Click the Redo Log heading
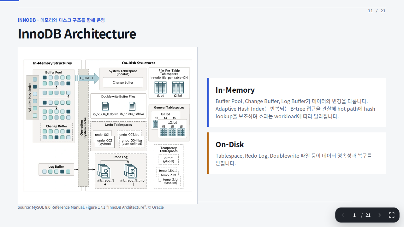Screen dimensions: 404x227 pos(121,157)
